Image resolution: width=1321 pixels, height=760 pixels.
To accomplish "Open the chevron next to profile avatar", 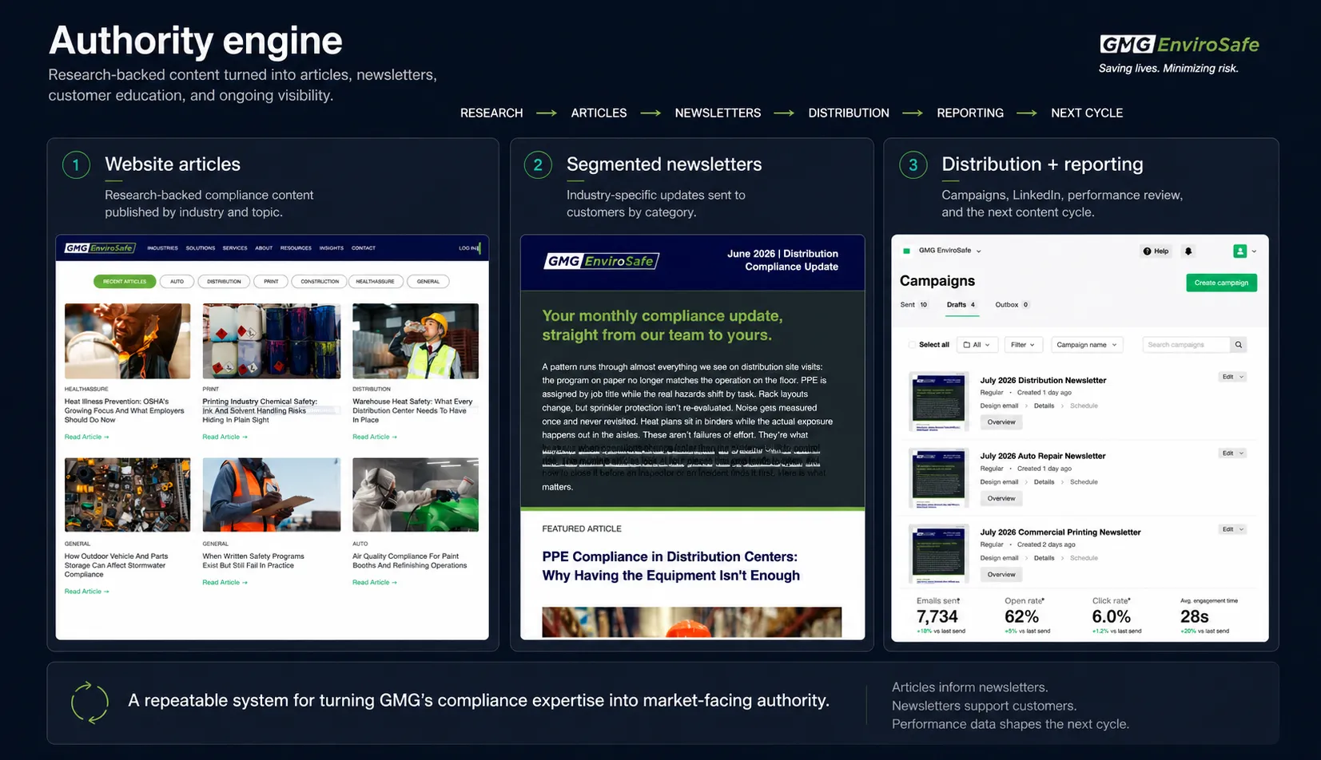I will 1254,251.
